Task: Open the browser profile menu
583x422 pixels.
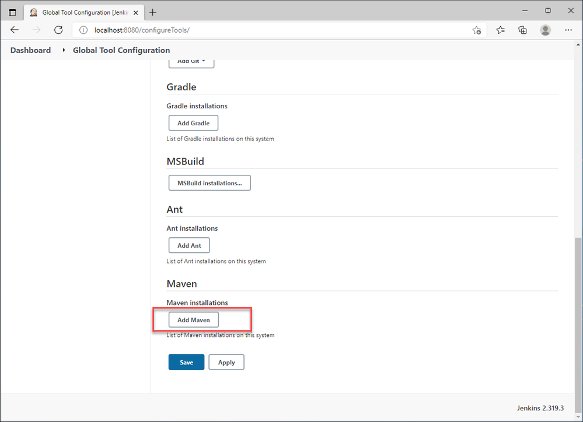Action: click(x=546, y=30)
